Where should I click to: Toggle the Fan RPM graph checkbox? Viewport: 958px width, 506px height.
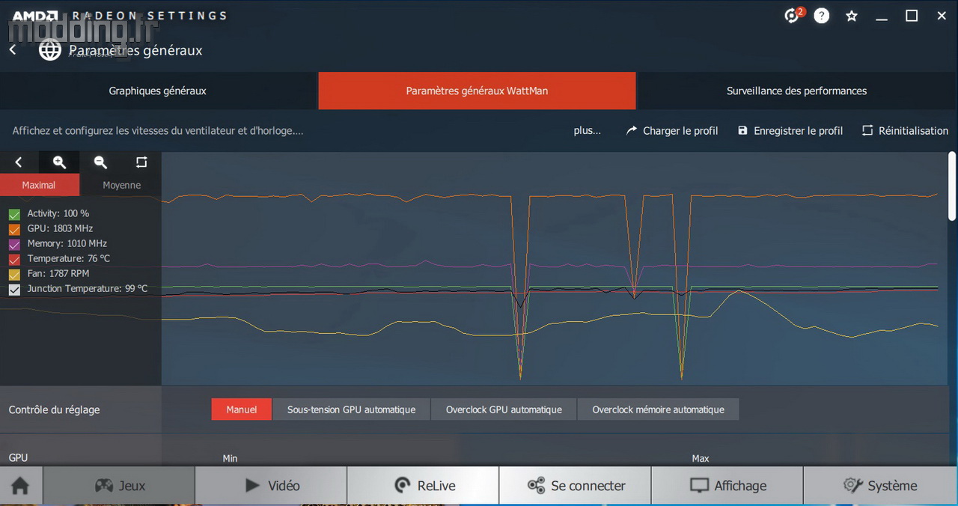click(14, 274)
